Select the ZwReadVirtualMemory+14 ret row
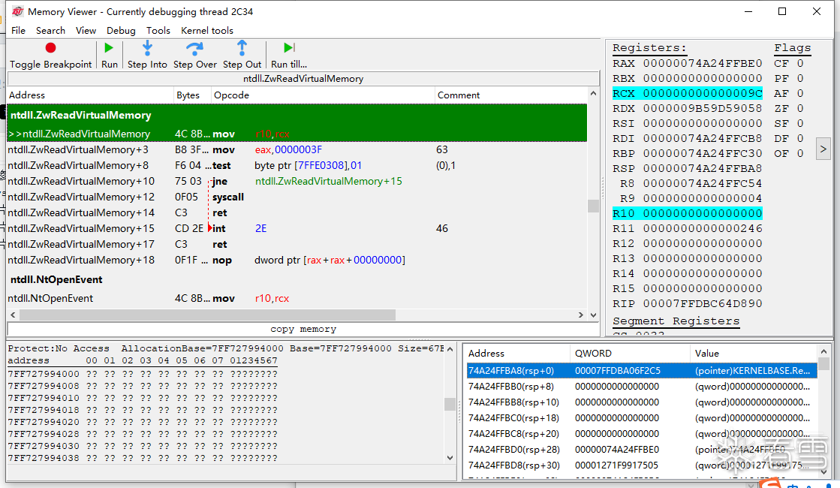 tap(297, 212)
